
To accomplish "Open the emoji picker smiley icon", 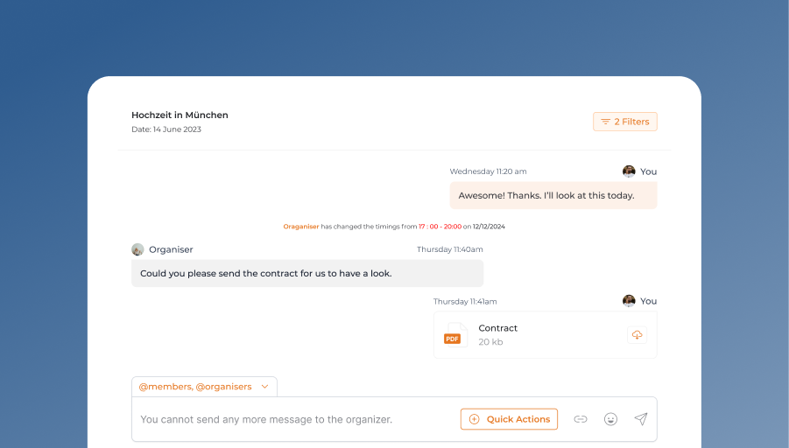I will 611,419.
